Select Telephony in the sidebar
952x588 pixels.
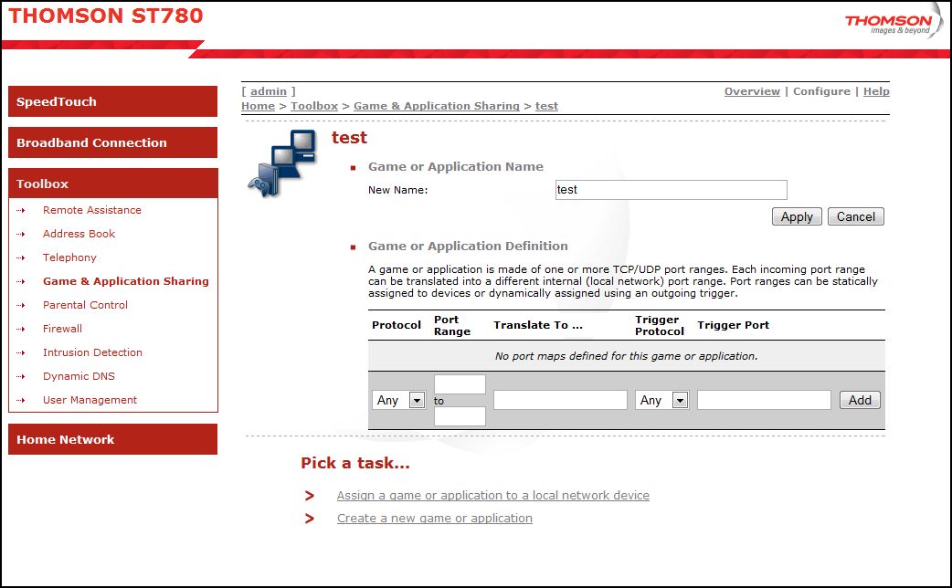click(x=69, y=257)
